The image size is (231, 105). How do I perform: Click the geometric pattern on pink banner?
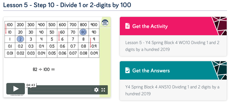219,26
